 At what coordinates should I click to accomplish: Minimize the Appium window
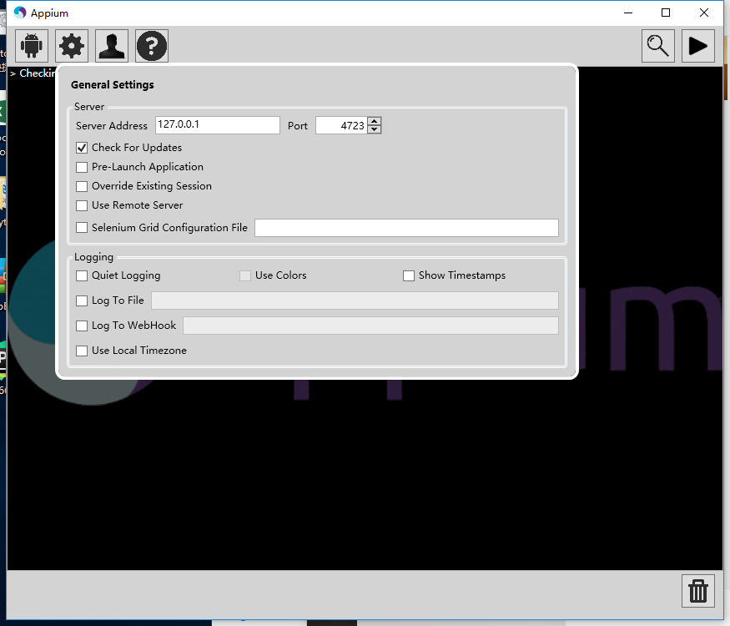(628, 13)
